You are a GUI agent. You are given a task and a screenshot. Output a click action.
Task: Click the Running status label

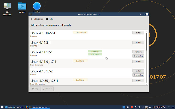pos(95,52)
